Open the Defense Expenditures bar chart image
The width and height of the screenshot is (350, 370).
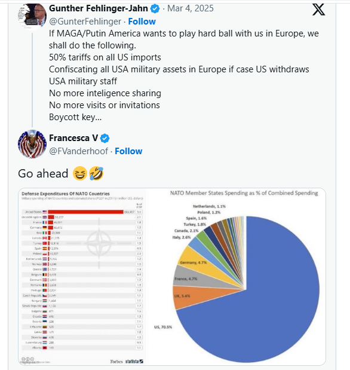[x=82, y=277]
